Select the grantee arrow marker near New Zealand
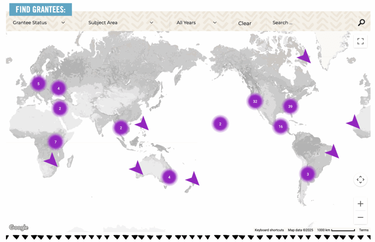Screen dimensions: 375x242 click(x=193, y=179)
